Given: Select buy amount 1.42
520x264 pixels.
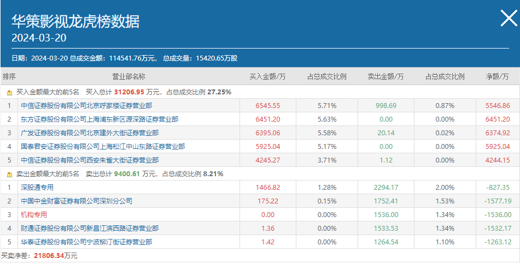Looking at the screenshot, I should 268,242.
